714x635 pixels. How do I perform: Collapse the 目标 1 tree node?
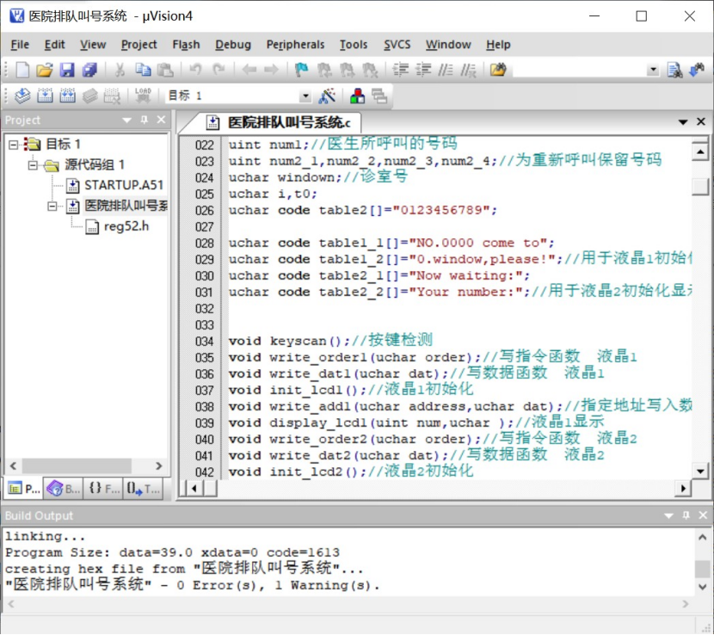click(13, 145)
